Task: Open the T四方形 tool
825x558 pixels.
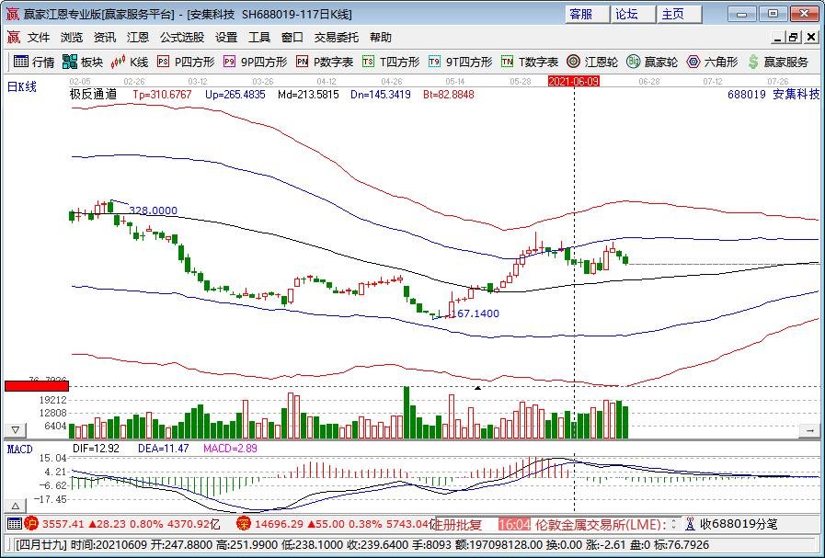Action: (391, 63)
